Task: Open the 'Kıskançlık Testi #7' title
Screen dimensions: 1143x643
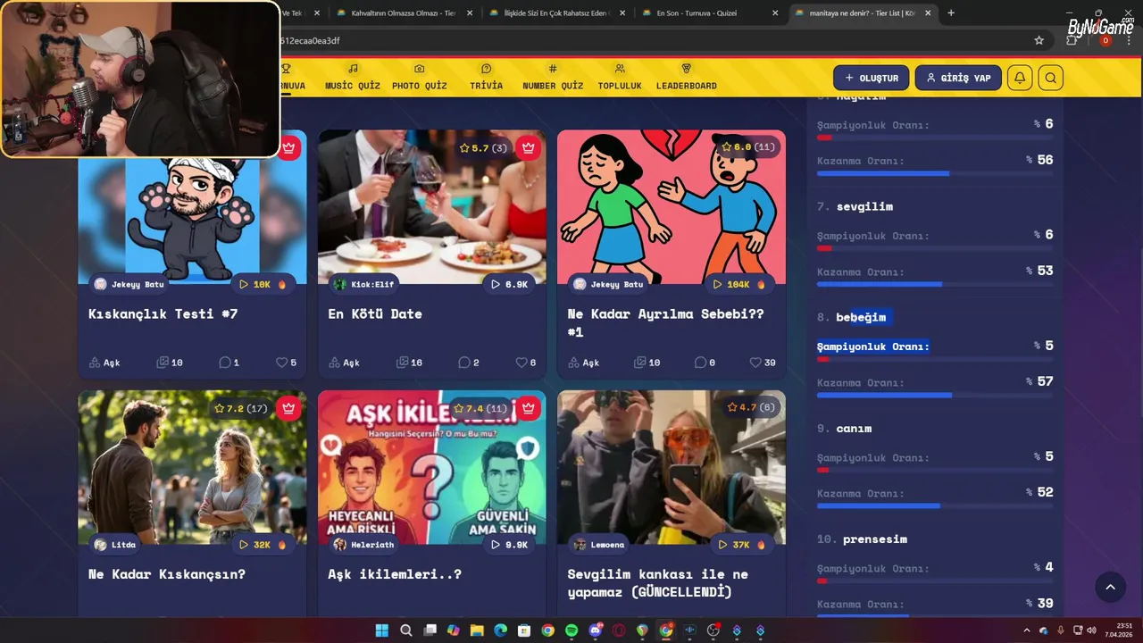Action: tap(163, 313)
